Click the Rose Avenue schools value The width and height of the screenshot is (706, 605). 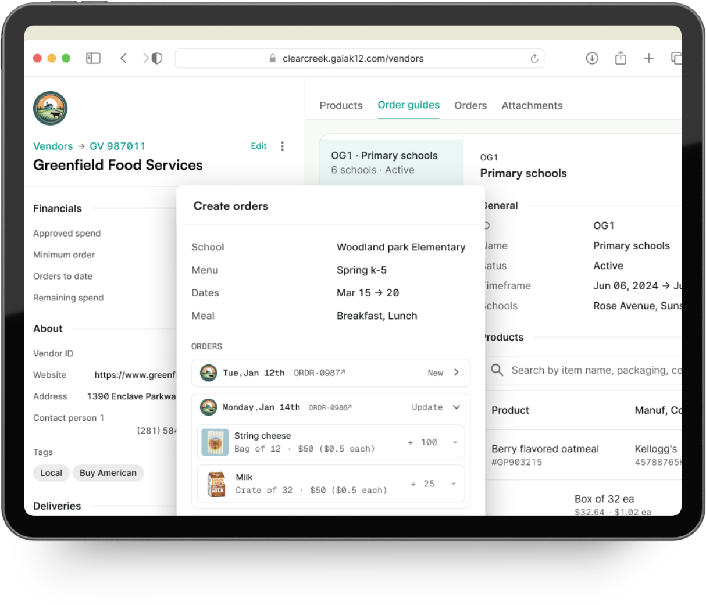[637, 306]
